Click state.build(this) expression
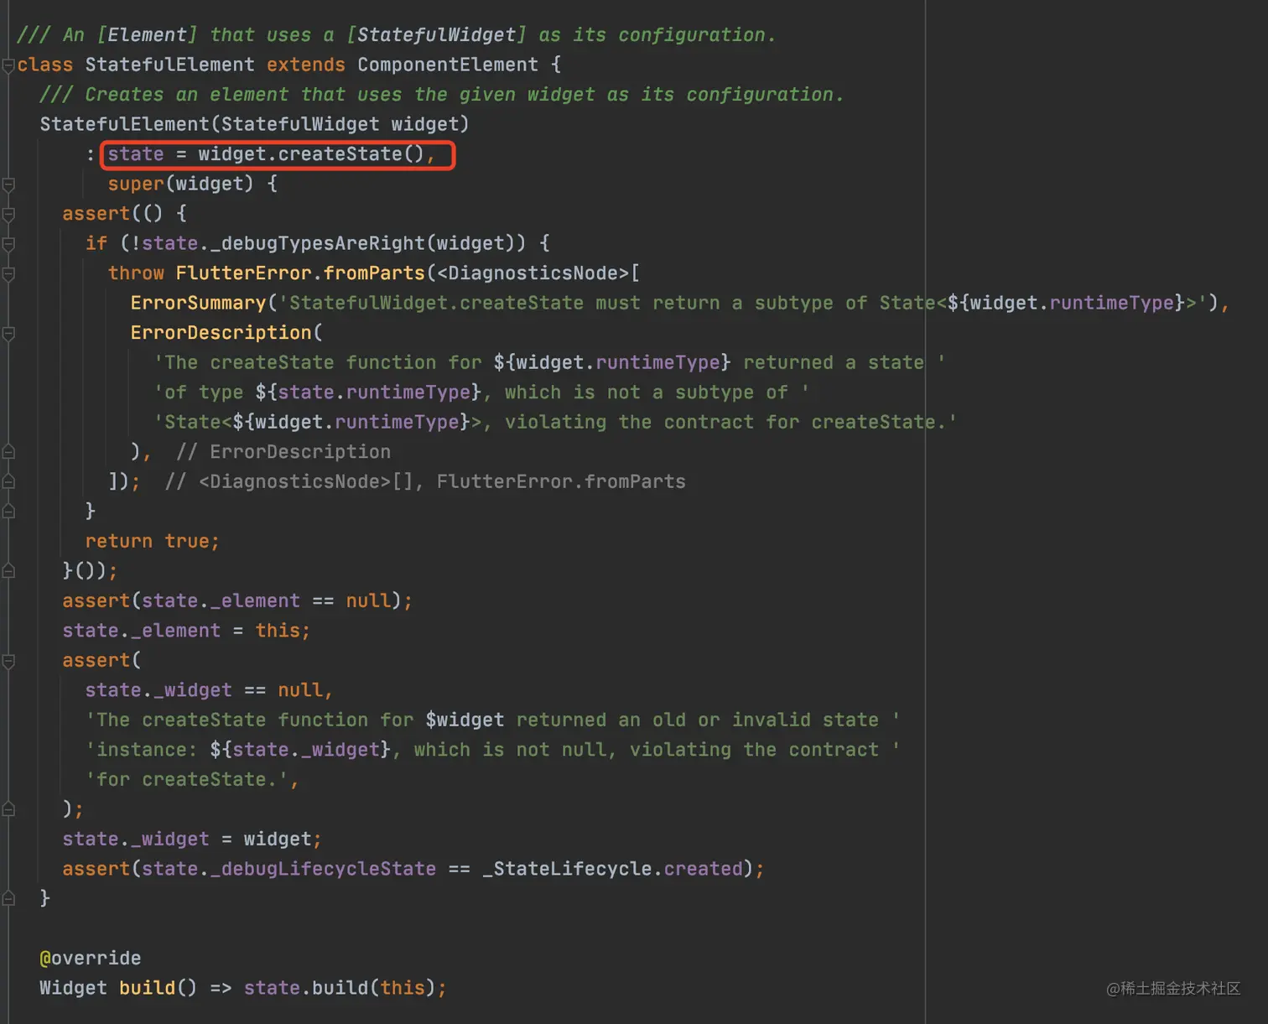 pos(340,988)
